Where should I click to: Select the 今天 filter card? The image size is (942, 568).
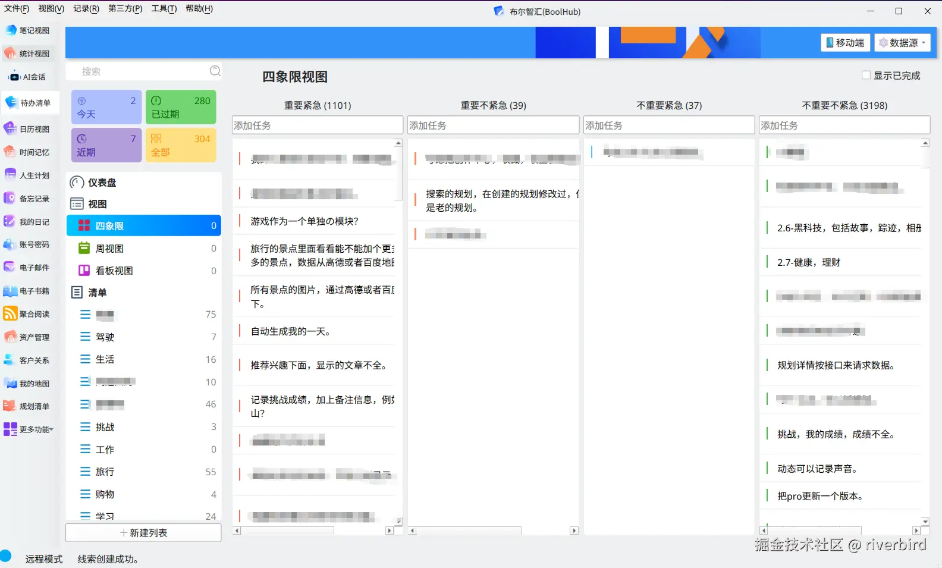pos(106,107)
